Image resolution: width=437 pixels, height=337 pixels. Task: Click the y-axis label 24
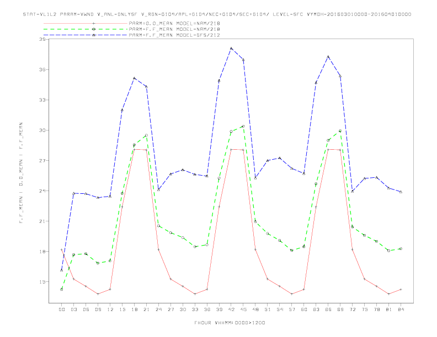(42, 191)
